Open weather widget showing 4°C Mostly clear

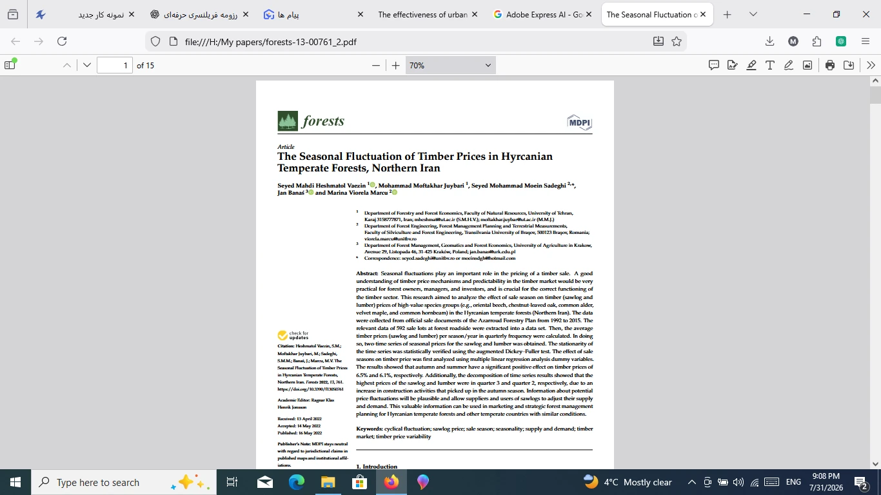(628, 482)
